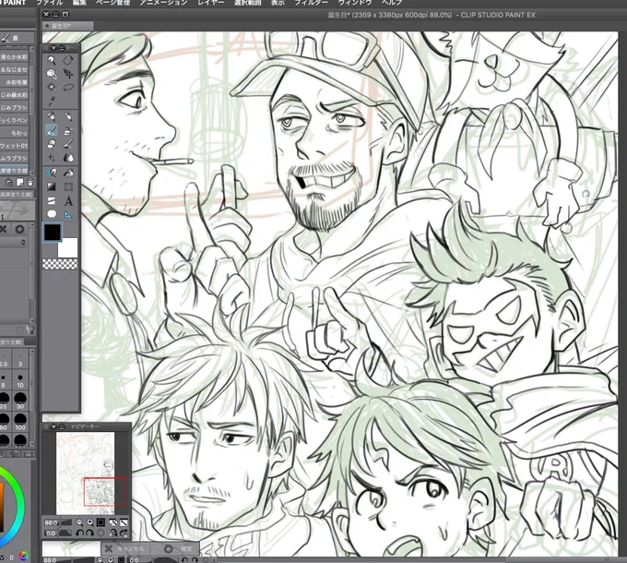Image resolution: width=627 pixels, height=563 pixels.
Task: Select the Lasso selection tool
Action: pos(68,87)
